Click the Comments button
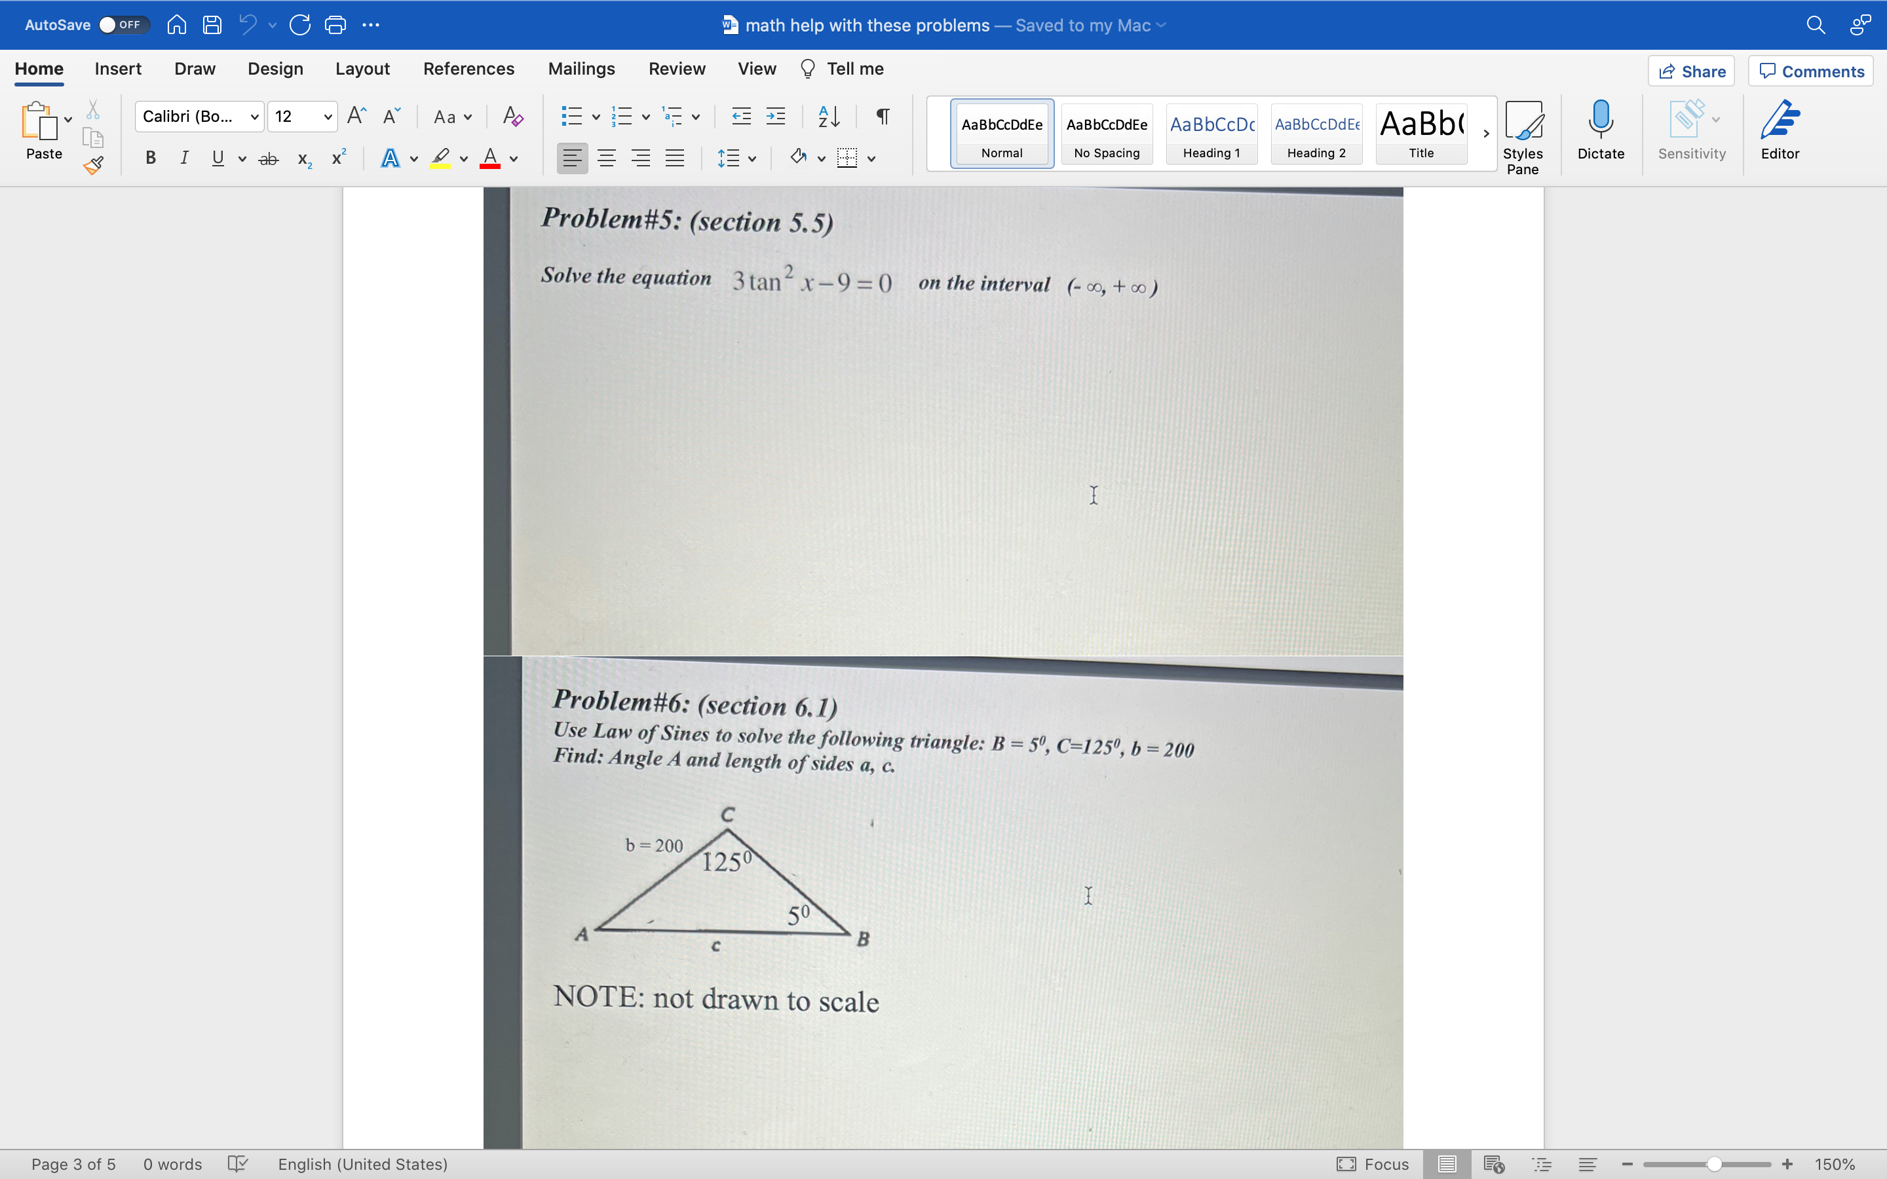 [x=1810, y=70]
